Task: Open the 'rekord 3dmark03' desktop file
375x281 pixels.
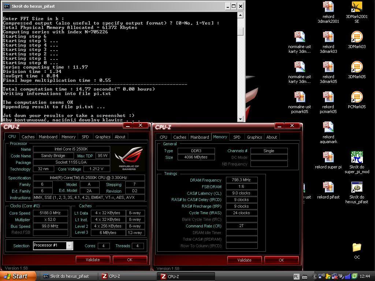Action: pos(328,42)
